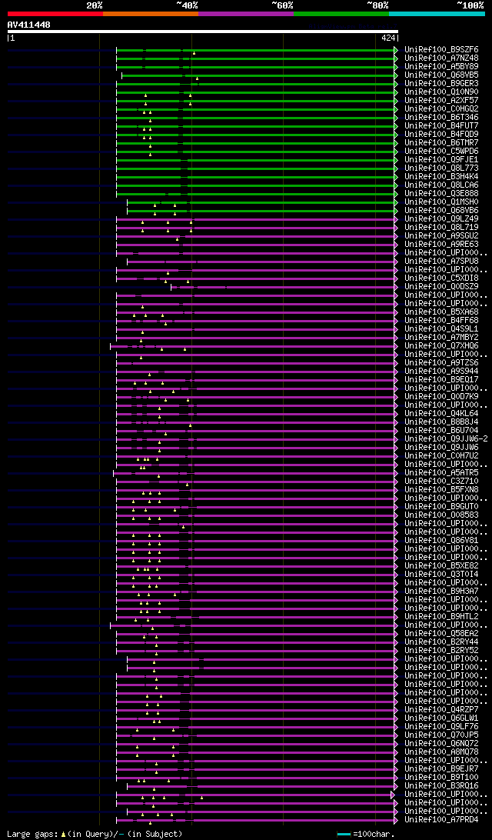Select the UniRef100_A5BY89 label

click(x=442, y=66)
